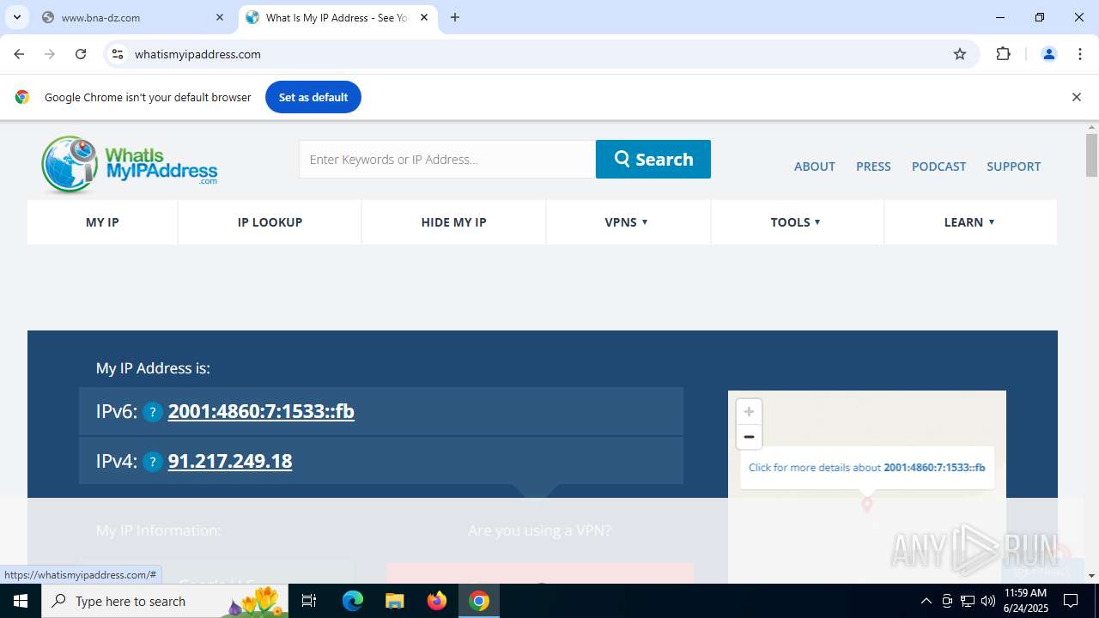Focus the address bar showing whatismyipaddress.com
1099x618 pixels.
(537, 54)
